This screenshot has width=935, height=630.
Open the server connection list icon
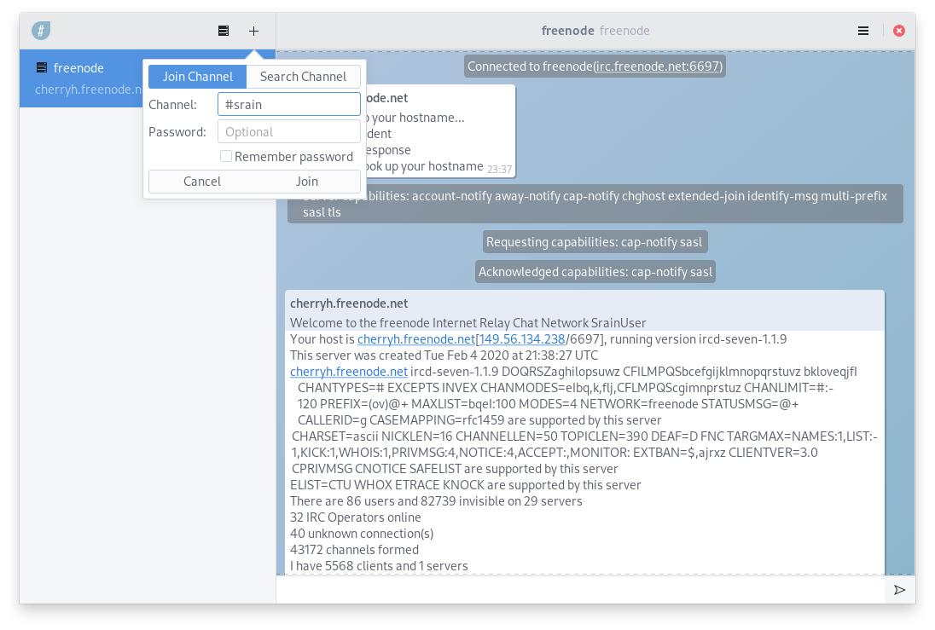pyautogui.click(x=224, y=31)
